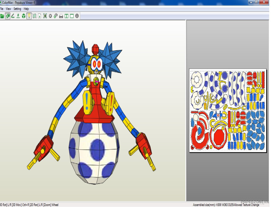Viewport: 271px width, 207px height.
Task: Click the green up-arrow toolbar icon
Action: point(18,16)
